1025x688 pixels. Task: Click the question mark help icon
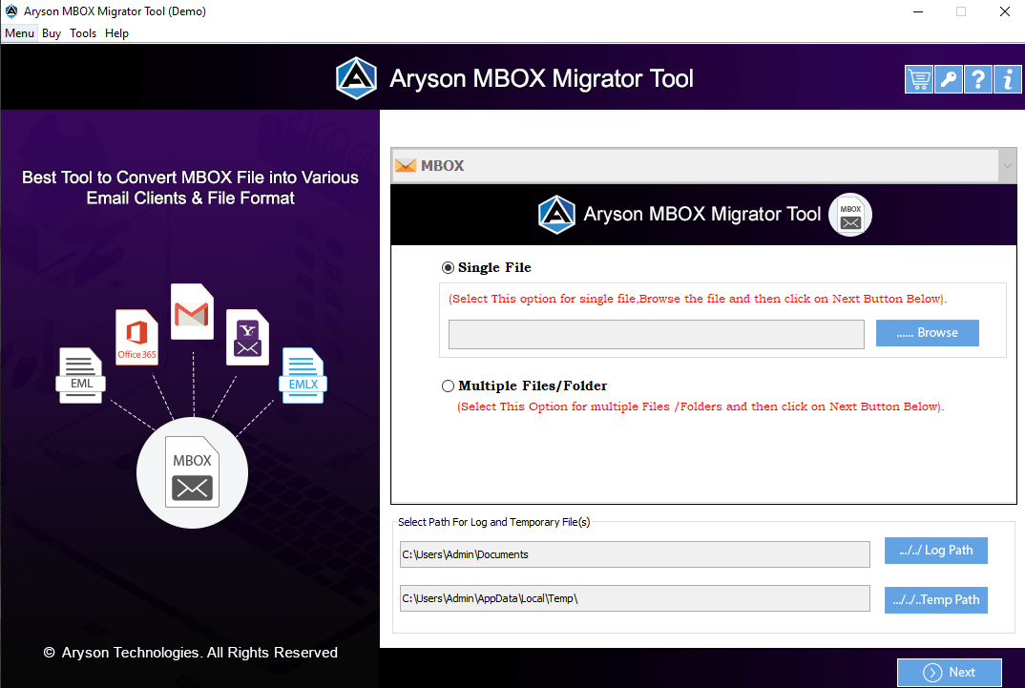coord(978,80)
